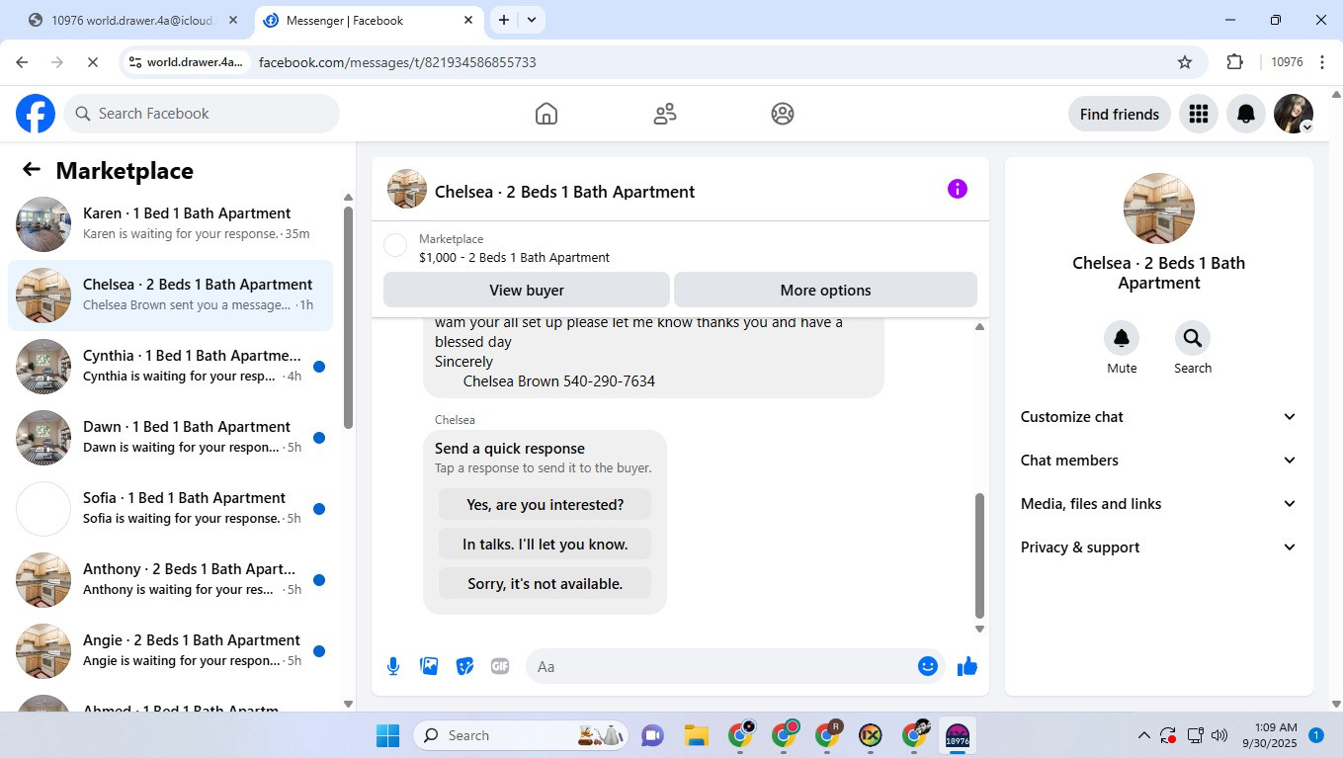Send quick reply 'In talks. I'll let you know.'
Screen dimensions: 1343x758
tap(545, 544)
